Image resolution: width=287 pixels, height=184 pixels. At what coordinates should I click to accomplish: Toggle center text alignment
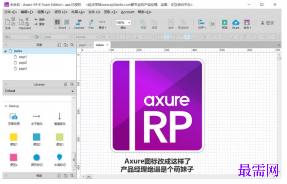tap(166, 37)
